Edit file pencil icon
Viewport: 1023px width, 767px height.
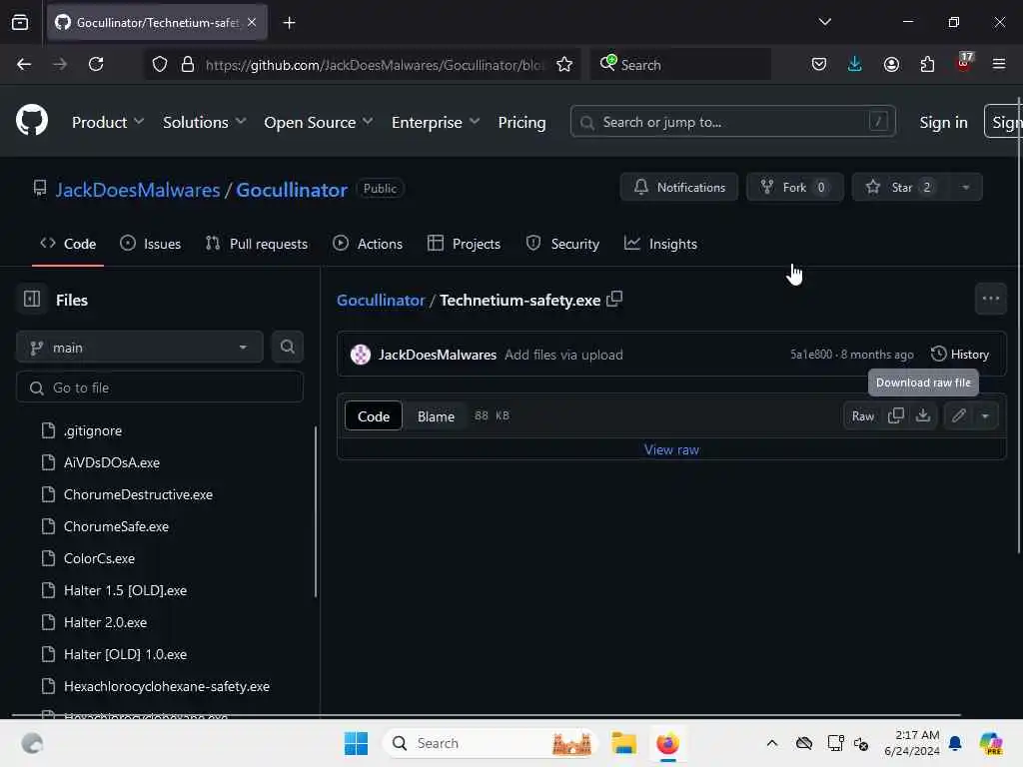pos(958,415)
